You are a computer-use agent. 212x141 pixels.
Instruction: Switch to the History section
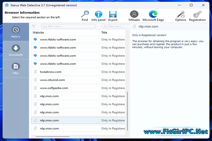(x=16, y=32)
